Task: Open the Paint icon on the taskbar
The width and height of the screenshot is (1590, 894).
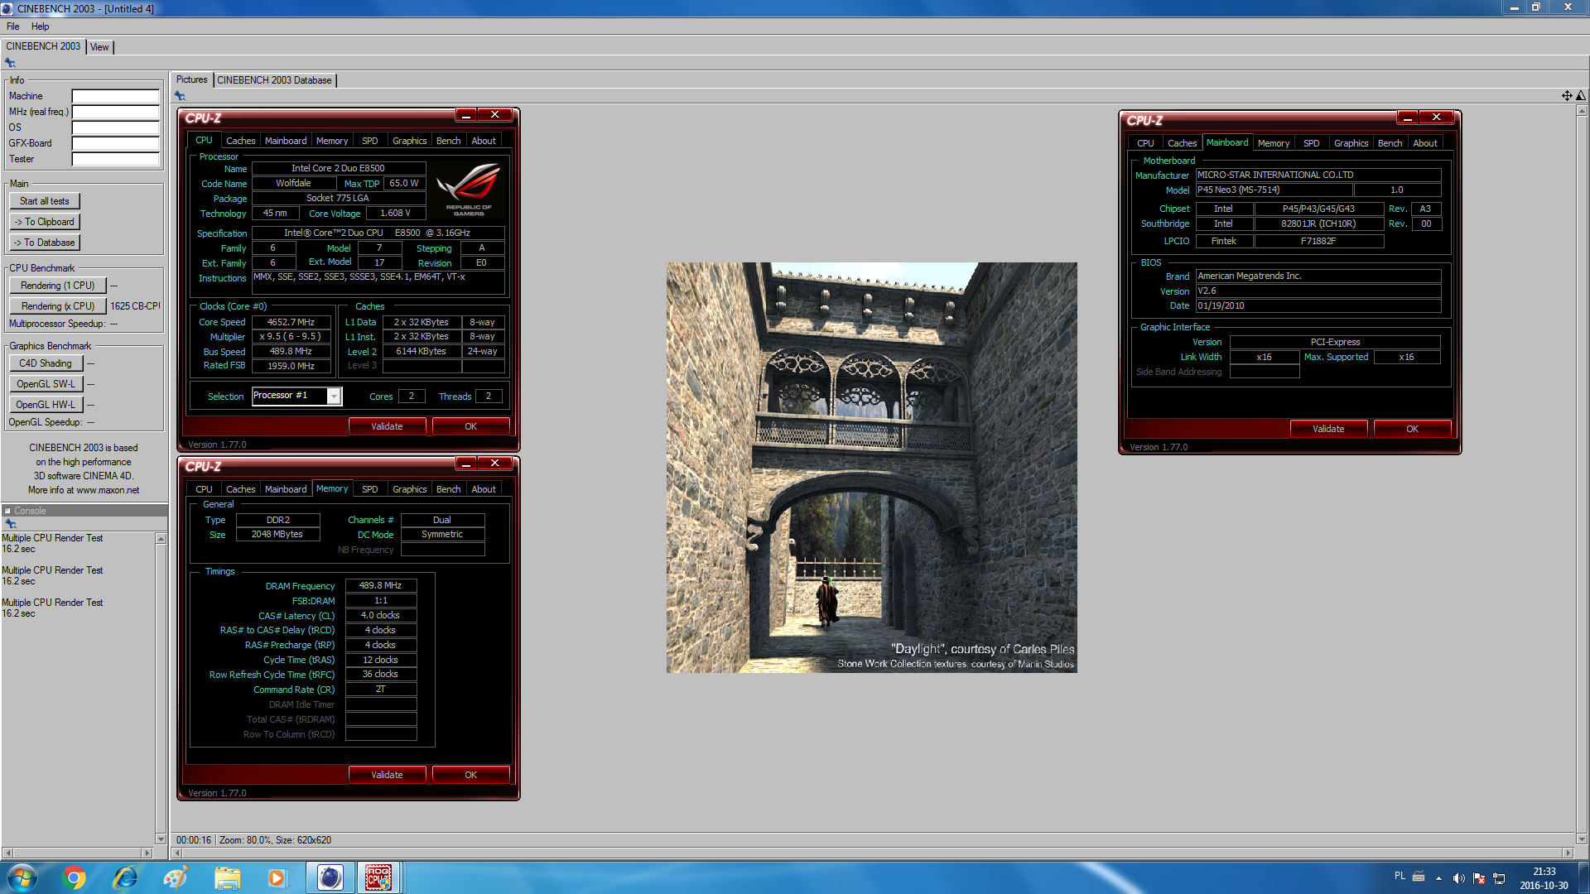Action: click(176, 877)
